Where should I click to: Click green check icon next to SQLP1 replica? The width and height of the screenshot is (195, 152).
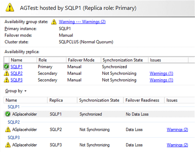click(6, 67)
